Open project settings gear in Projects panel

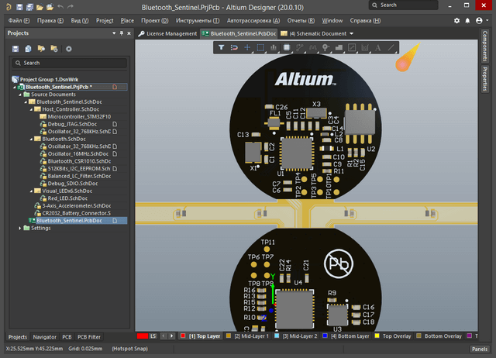68,49
